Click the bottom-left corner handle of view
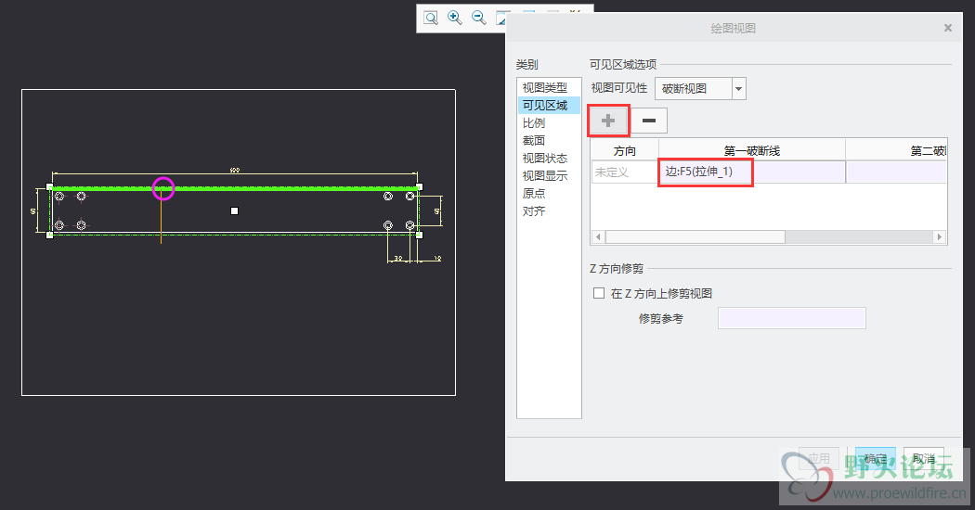The height and width of the screenshot is (510, 975). point(50,235)
